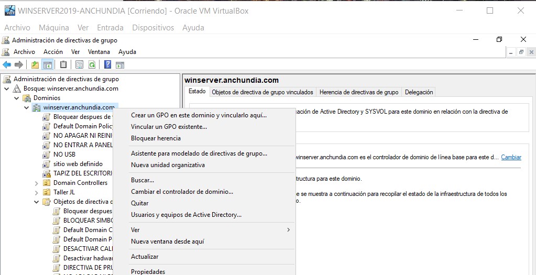
Task: Collapse the Dominios tree node
Action: pos(16,98)
